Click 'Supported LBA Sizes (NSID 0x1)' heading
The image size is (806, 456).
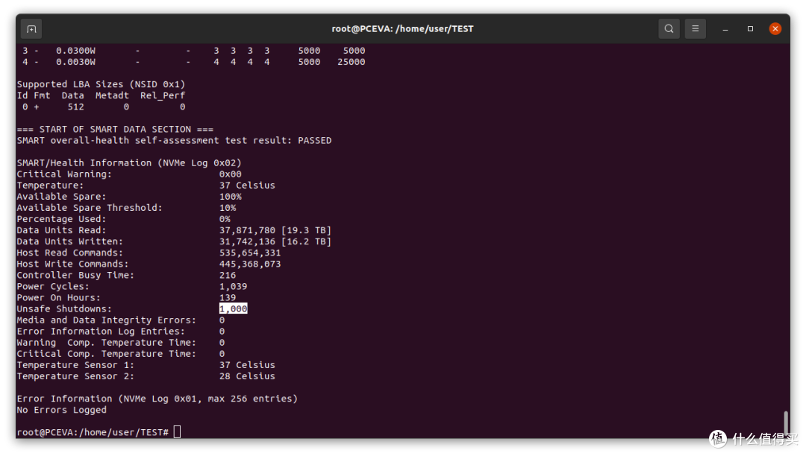click(101, 84)
